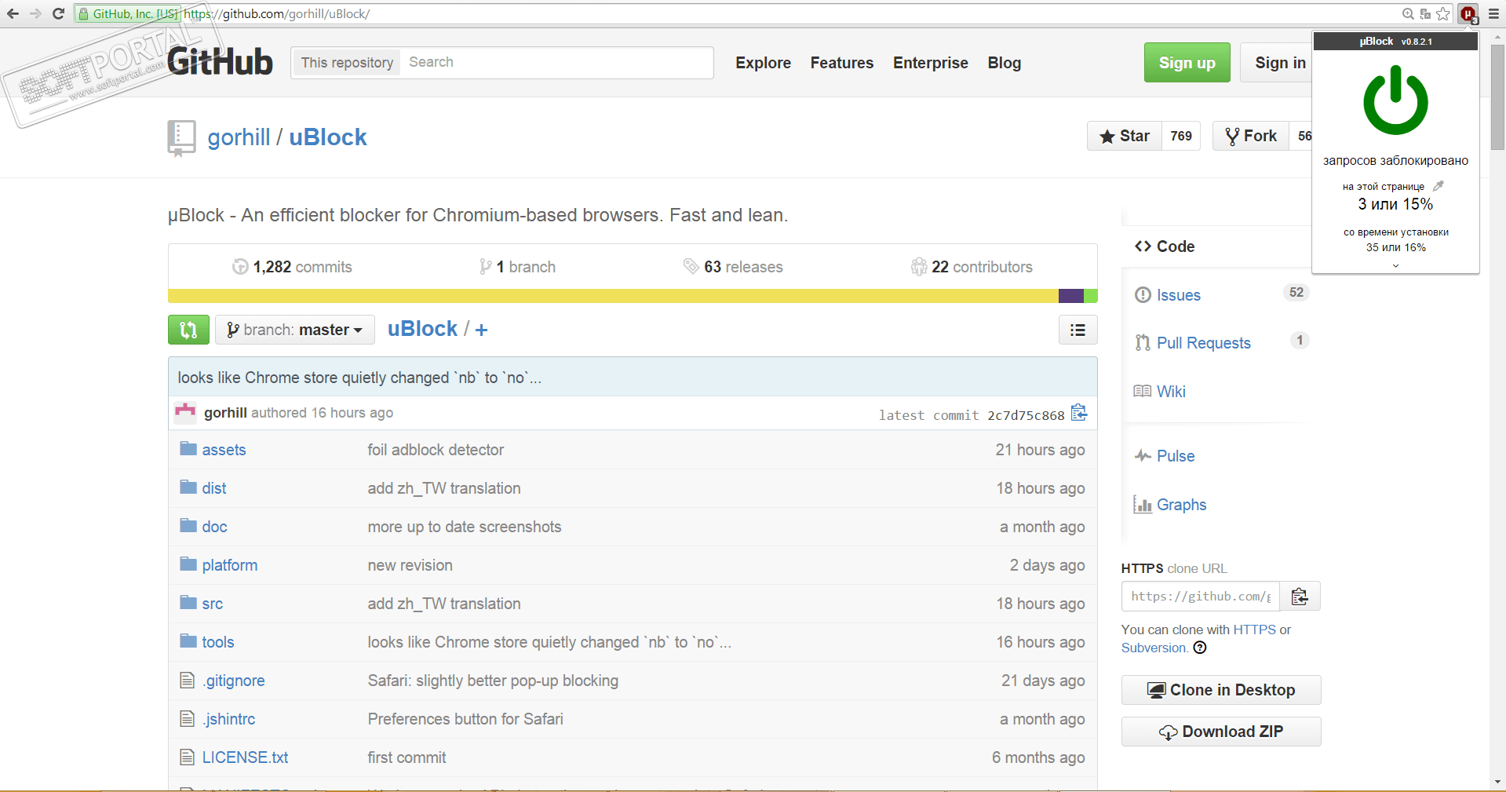Open the platform folder
Image resolution: width=1506 pixels, height=792 pixels.
click(229, 565)
